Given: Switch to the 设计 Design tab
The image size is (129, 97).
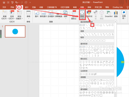Looking at the screenshot, I should point(27,7).
